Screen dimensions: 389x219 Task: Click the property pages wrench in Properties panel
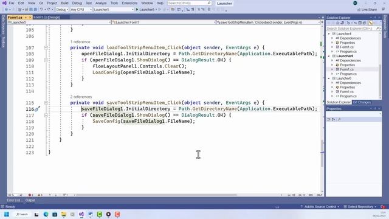(339, 119)
